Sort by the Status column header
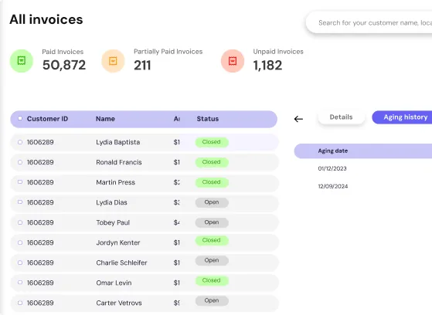This screenshot has height=315, width=432. pos(208,119)
